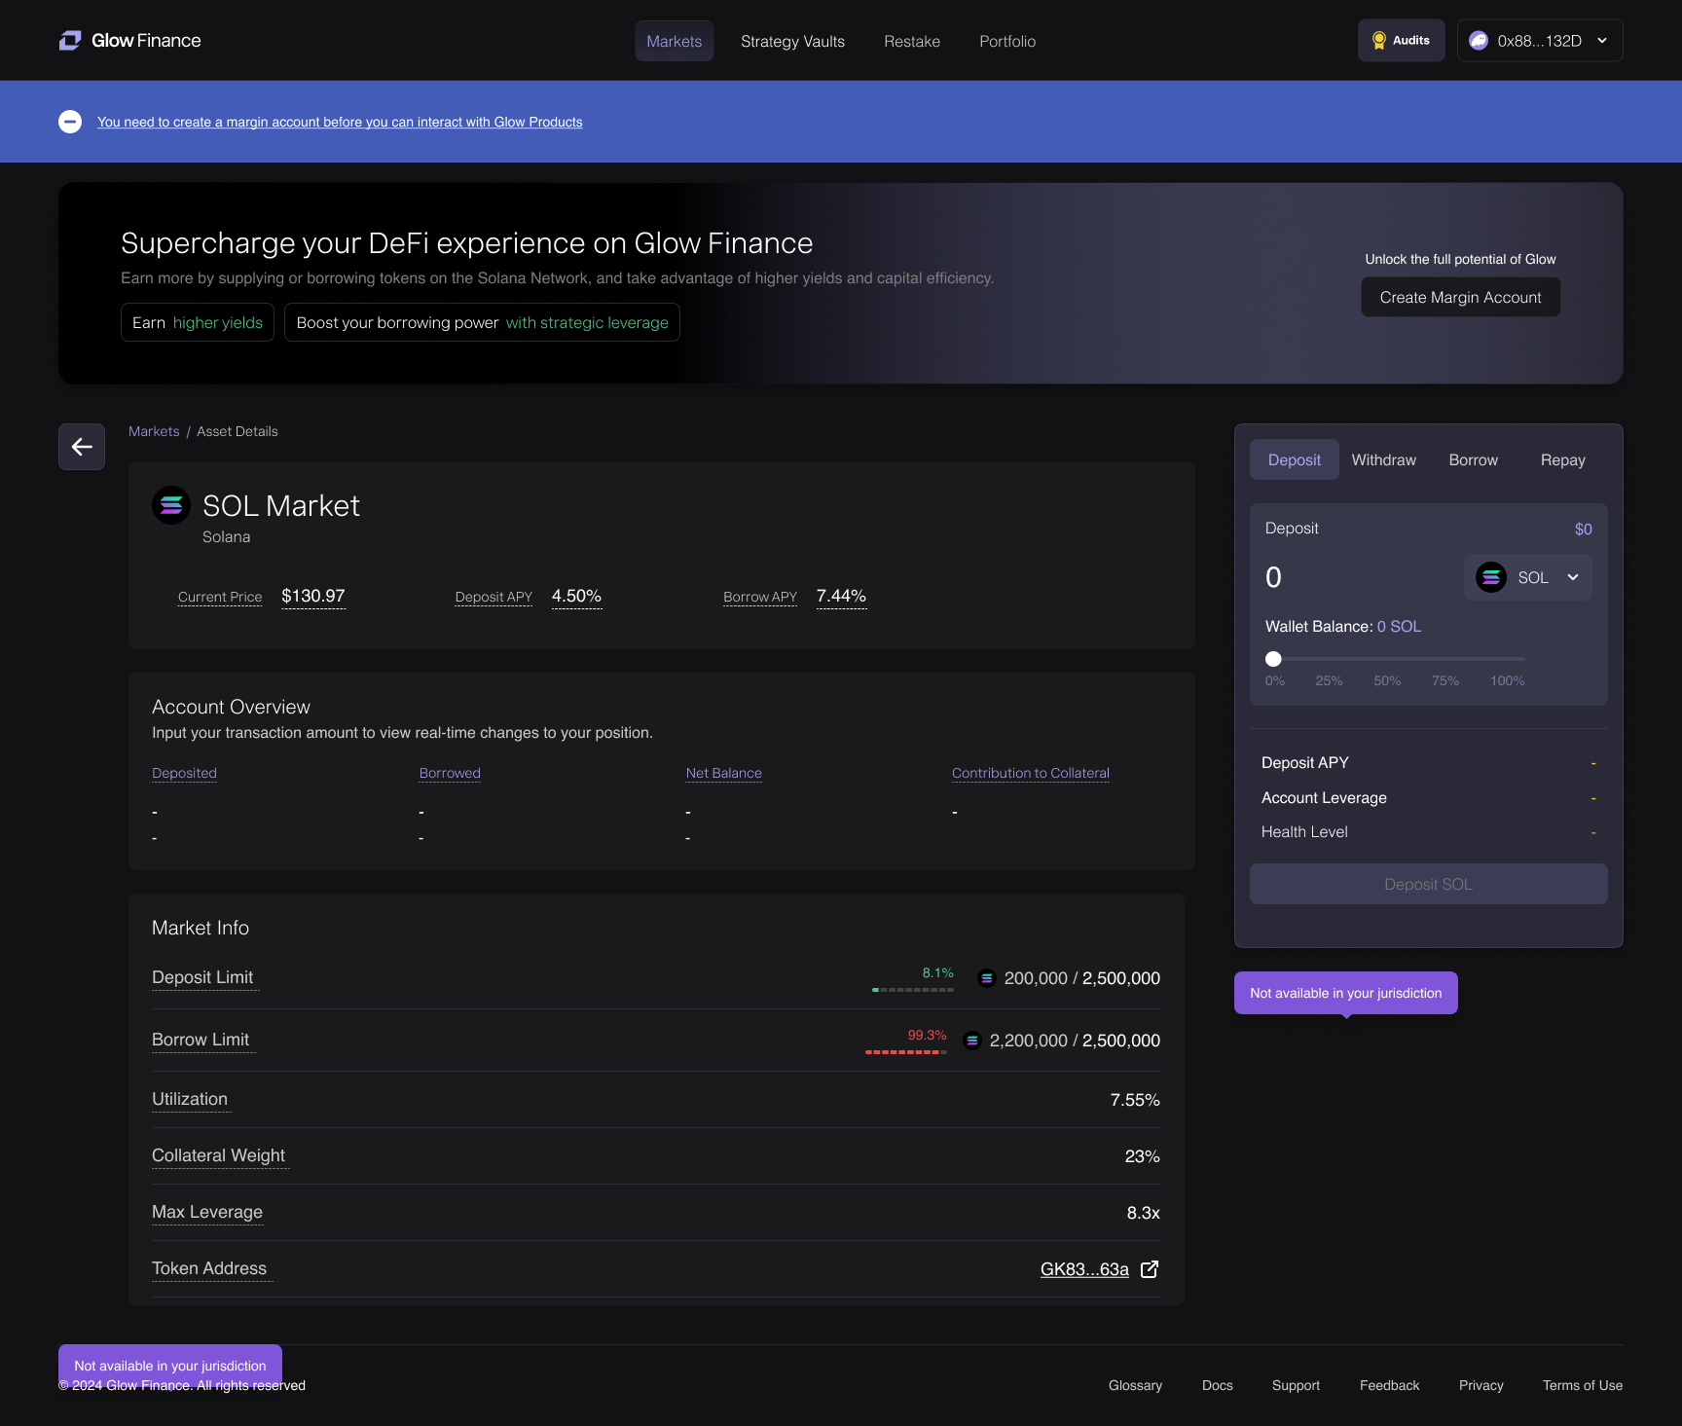Expand the wallet account dropdown chevron

click(1602, 41)
